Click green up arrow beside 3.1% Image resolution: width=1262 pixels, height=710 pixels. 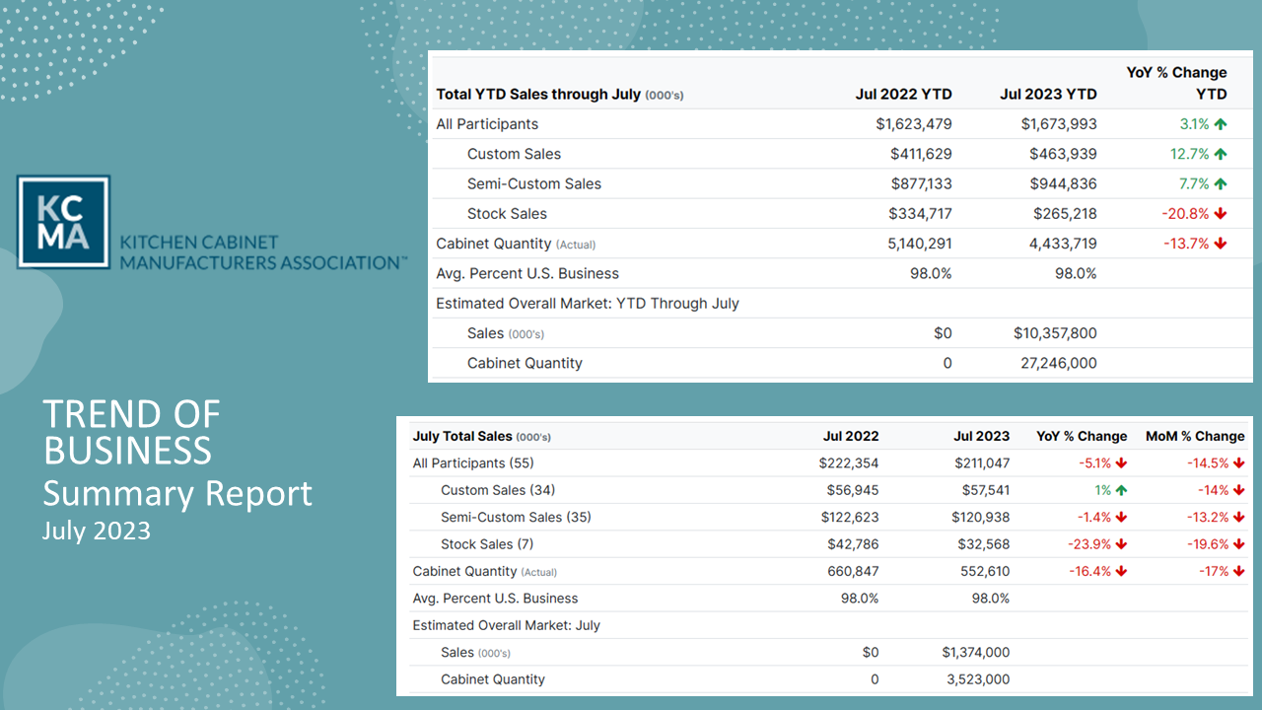pyautogui.click(x=1221, y=124)
